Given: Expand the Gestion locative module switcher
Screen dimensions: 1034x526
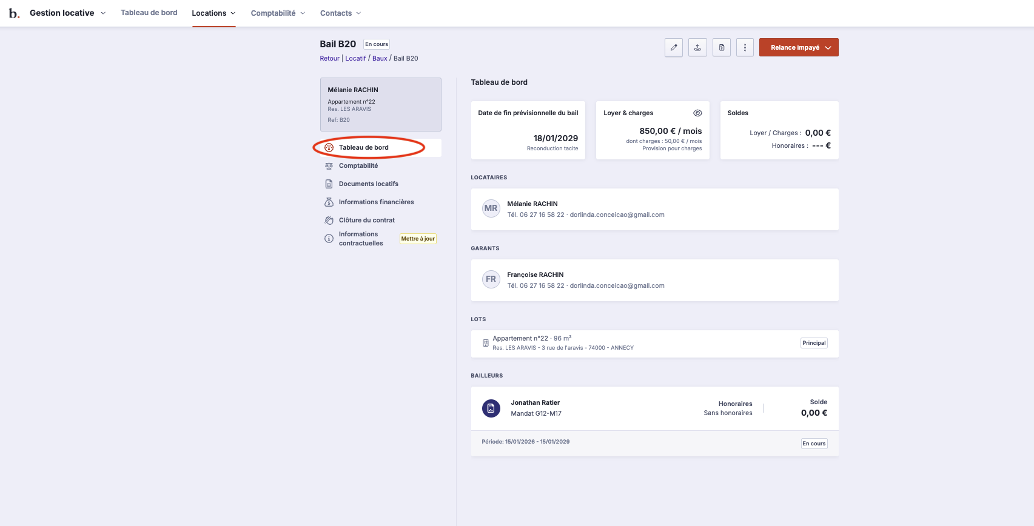Looking at the screenshot, I should click(x=67, y=13).
